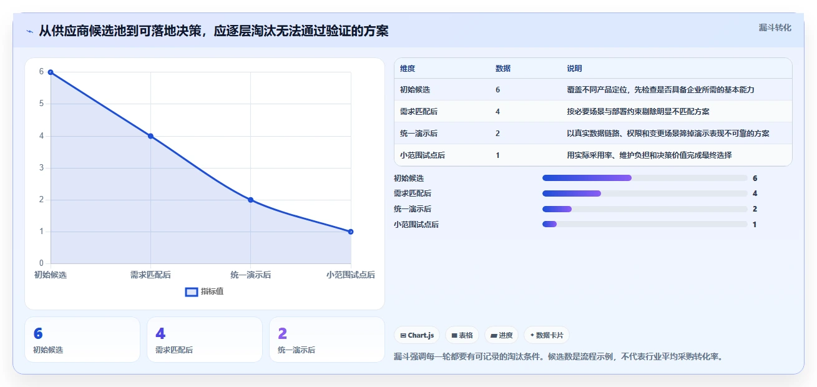Click the 进度 tag
817x387 pixels.
pos(501,335)
